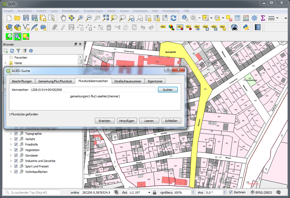
Task: Zoom to full extent
Action: pos(106,18)
